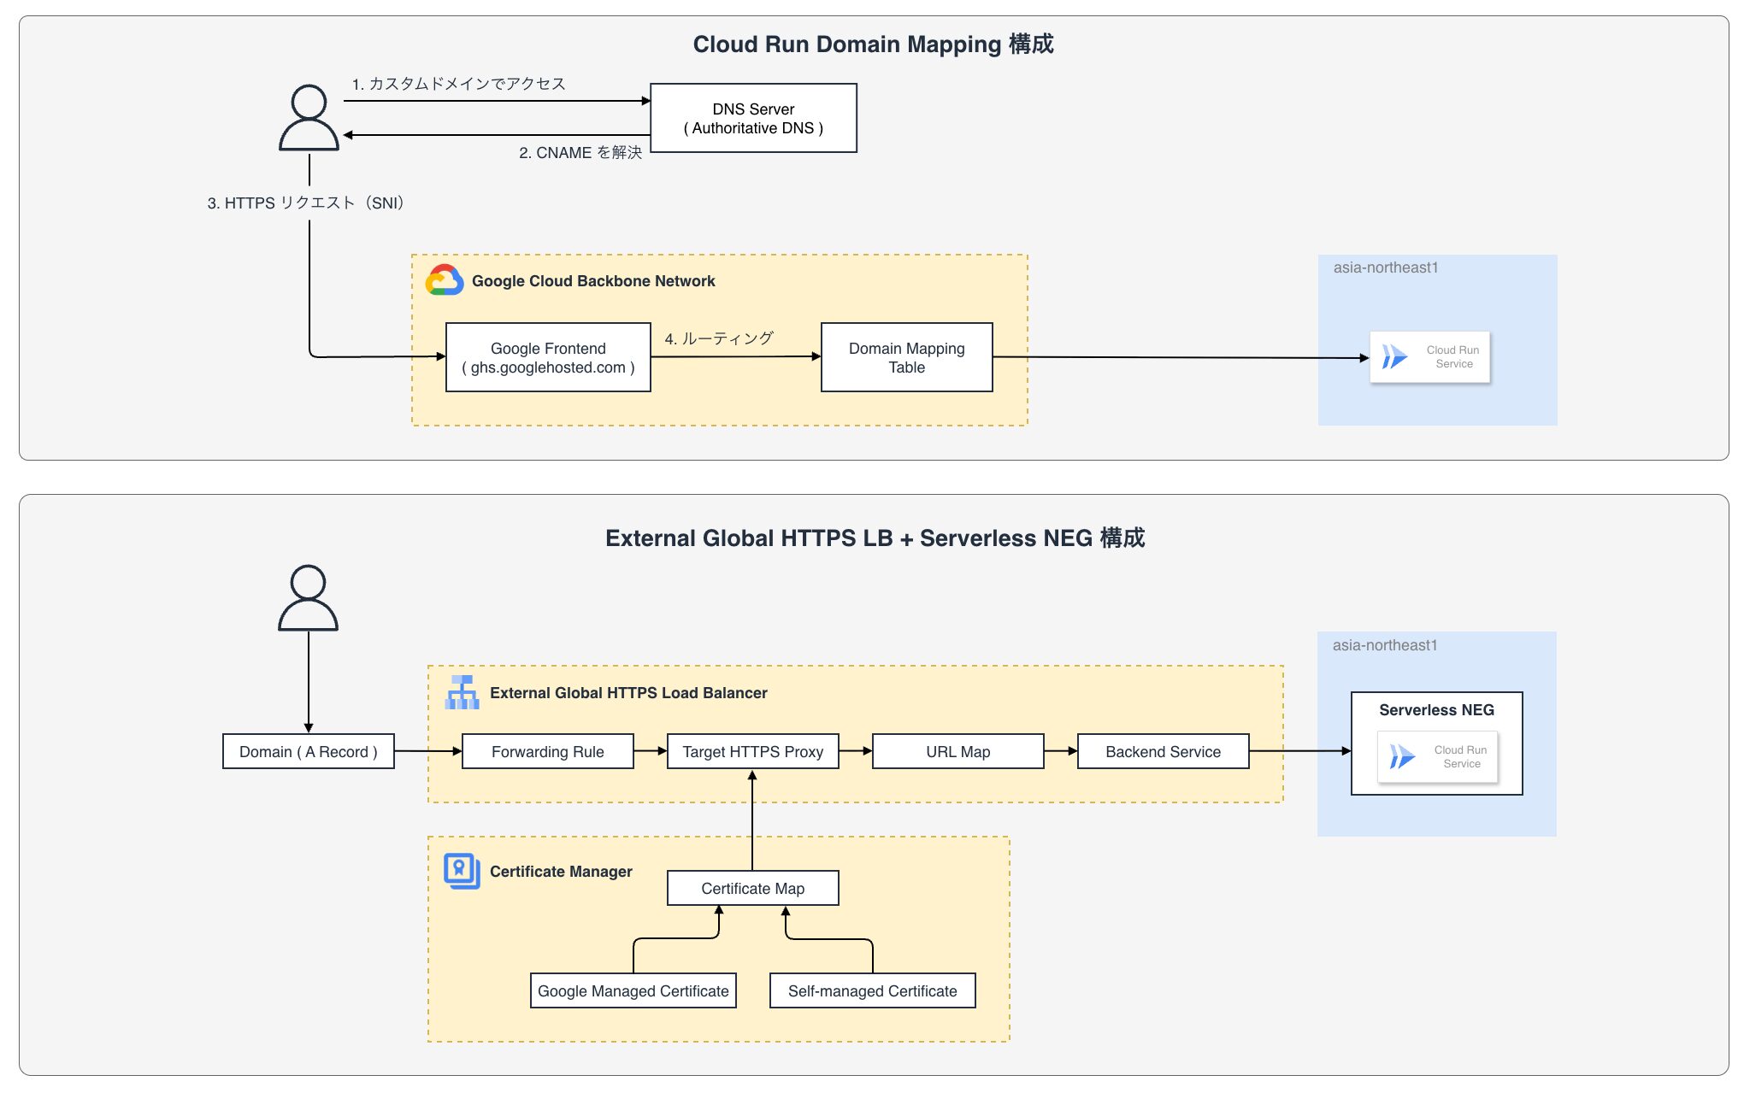
Task: Click the Google Cloud logo icon
Action: point(445,280)
